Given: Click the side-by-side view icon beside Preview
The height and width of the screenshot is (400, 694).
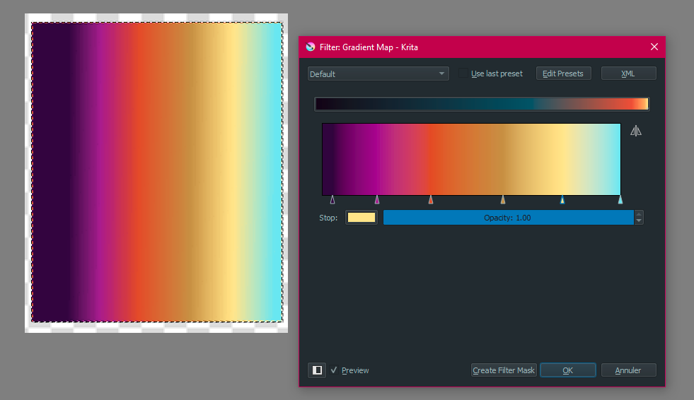Looking at the screenshot, I should tap(317, 370).
